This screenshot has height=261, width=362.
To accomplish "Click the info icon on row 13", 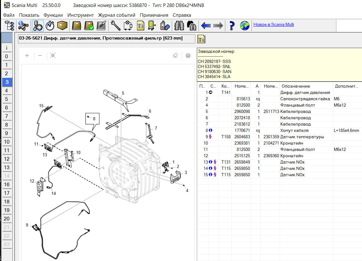I will (x=210, y=162).
